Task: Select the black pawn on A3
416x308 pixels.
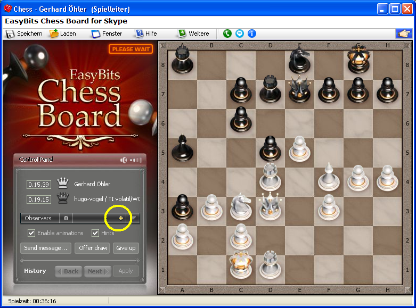Action: 182,207
